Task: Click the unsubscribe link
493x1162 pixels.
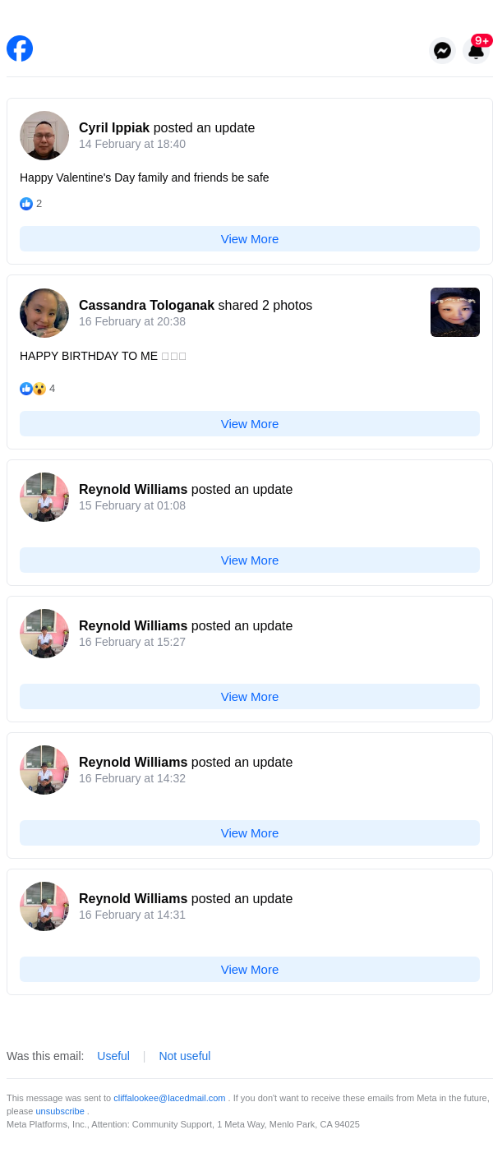Action: coord(60,1111)
